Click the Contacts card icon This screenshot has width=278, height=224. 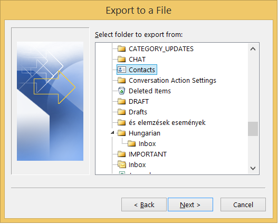click(122, 70)
